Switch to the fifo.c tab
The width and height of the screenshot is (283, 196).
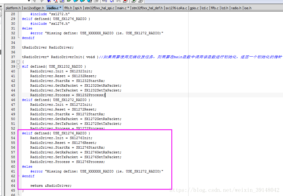[215, 8]
